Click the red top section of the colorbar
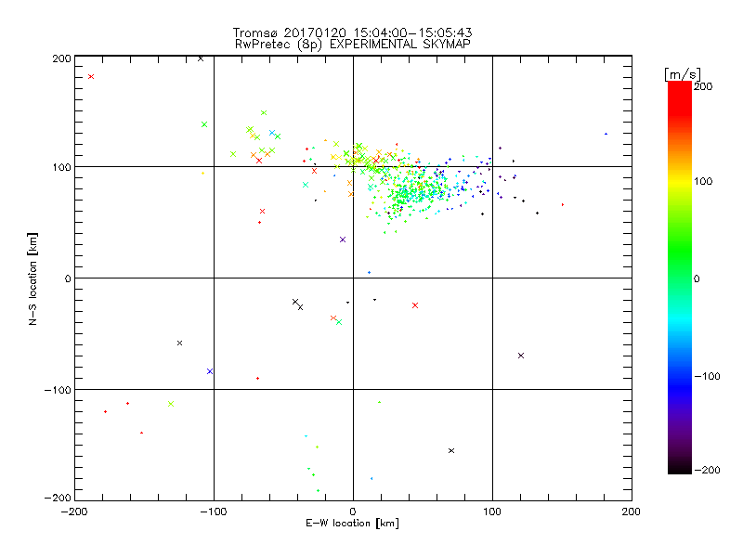The height and width of the screenshot is (557, 743). point(680,97)
